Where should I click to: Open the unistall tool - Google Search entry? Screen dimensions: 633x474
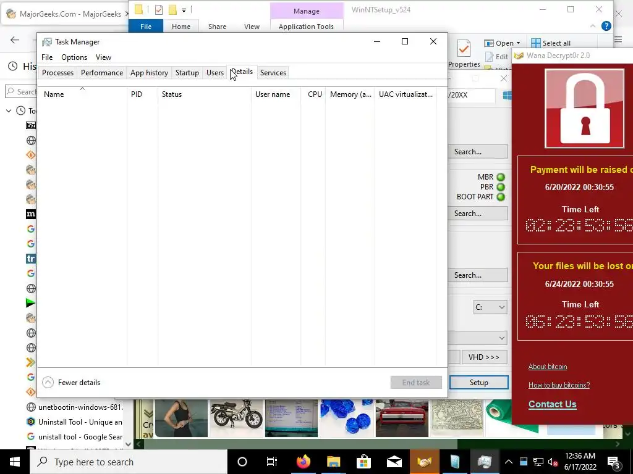pos(75,437)
